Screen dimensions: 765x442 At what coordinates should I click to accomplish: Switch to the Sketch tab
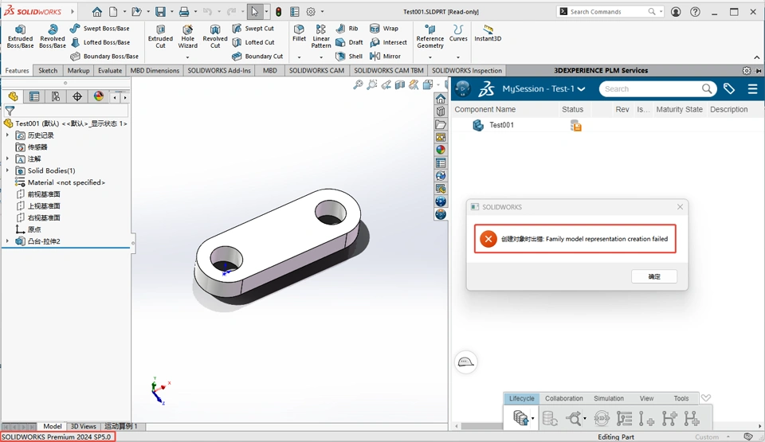pyautogui.click(x=48, y=70)
